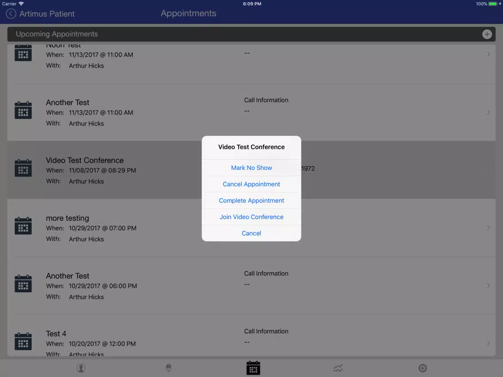The height and width of the screenshot is (377, 503).
Task: Click calendar icon of 10/29 06:00 PM Another Test
Action: (x=23, y=283)
